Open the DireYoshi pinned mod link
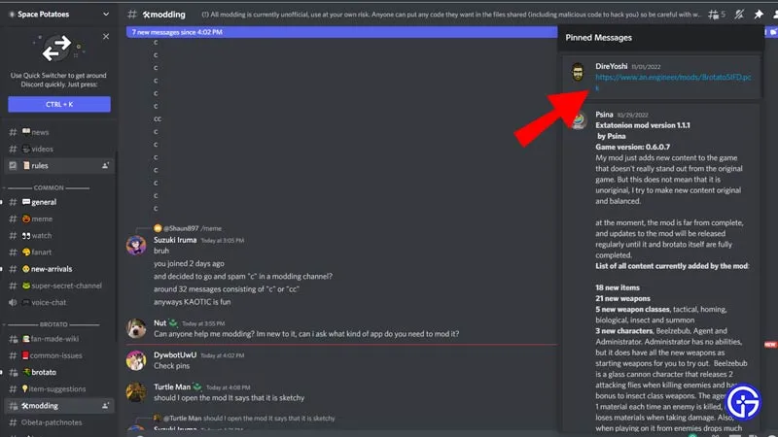 (673, 83)
